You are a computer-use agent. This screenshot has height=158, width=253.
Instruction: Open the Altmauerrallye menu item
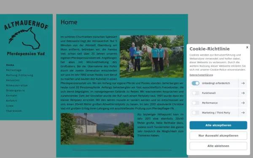17,86
